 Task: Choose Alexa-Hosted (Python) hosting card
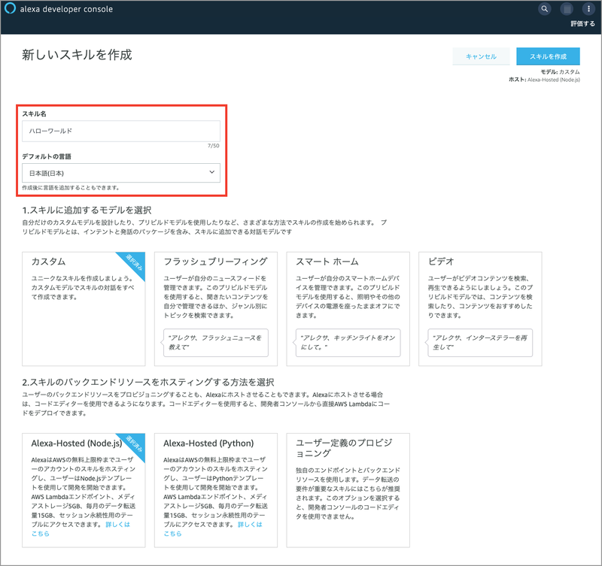pos(216,490)
